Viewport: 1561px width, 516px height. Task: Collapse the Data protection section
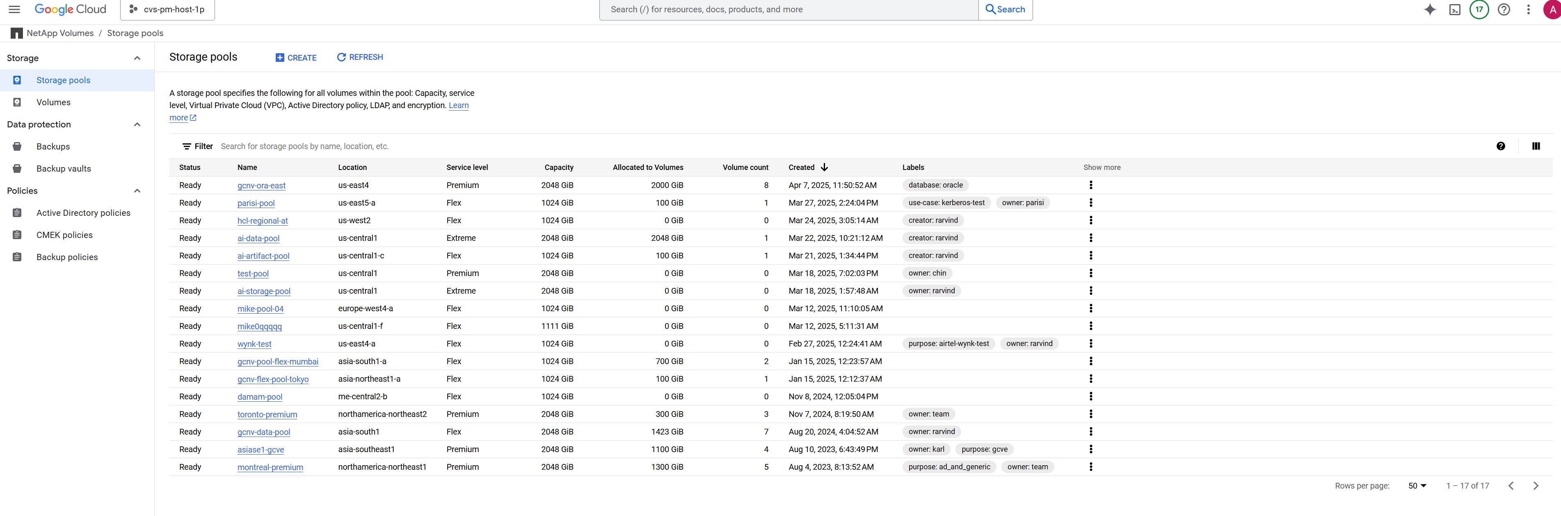(x=137, y=124)
